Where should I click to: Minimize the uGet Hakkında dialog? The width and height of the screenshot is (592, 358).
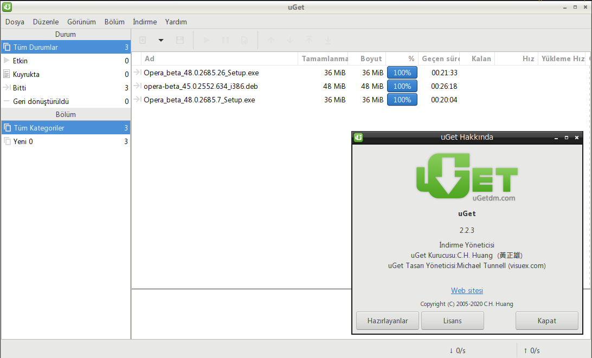(556, 138)
